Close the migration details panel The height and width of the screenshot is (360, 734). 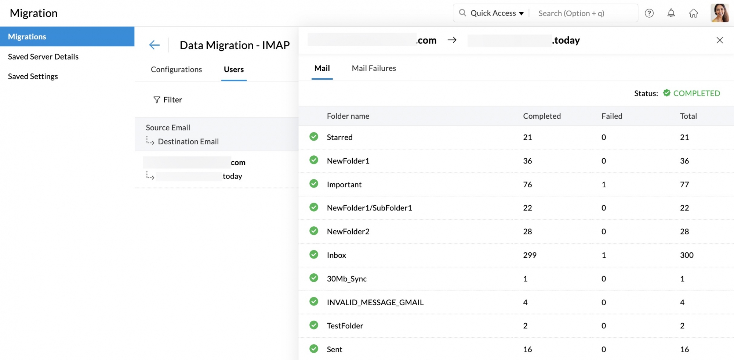(719, 40)
